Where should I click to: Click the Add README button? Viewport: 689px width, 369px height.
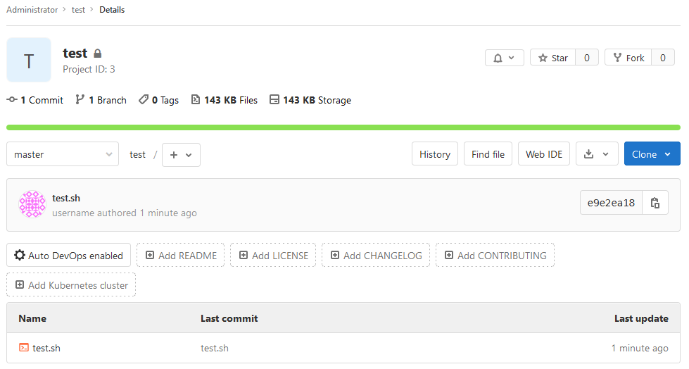point(181,256)
